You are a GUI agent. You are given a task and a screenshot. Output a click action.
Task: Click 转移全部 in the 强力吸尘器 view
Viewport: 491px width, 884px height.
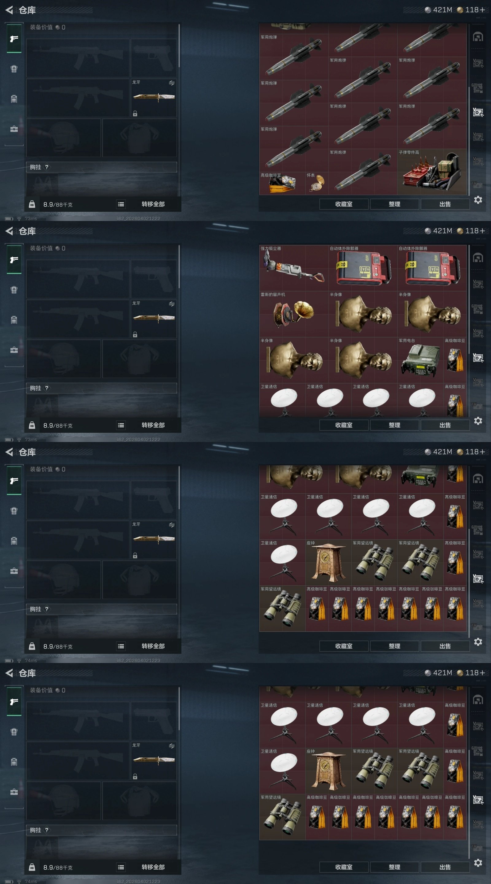click(x=153, y=425)
